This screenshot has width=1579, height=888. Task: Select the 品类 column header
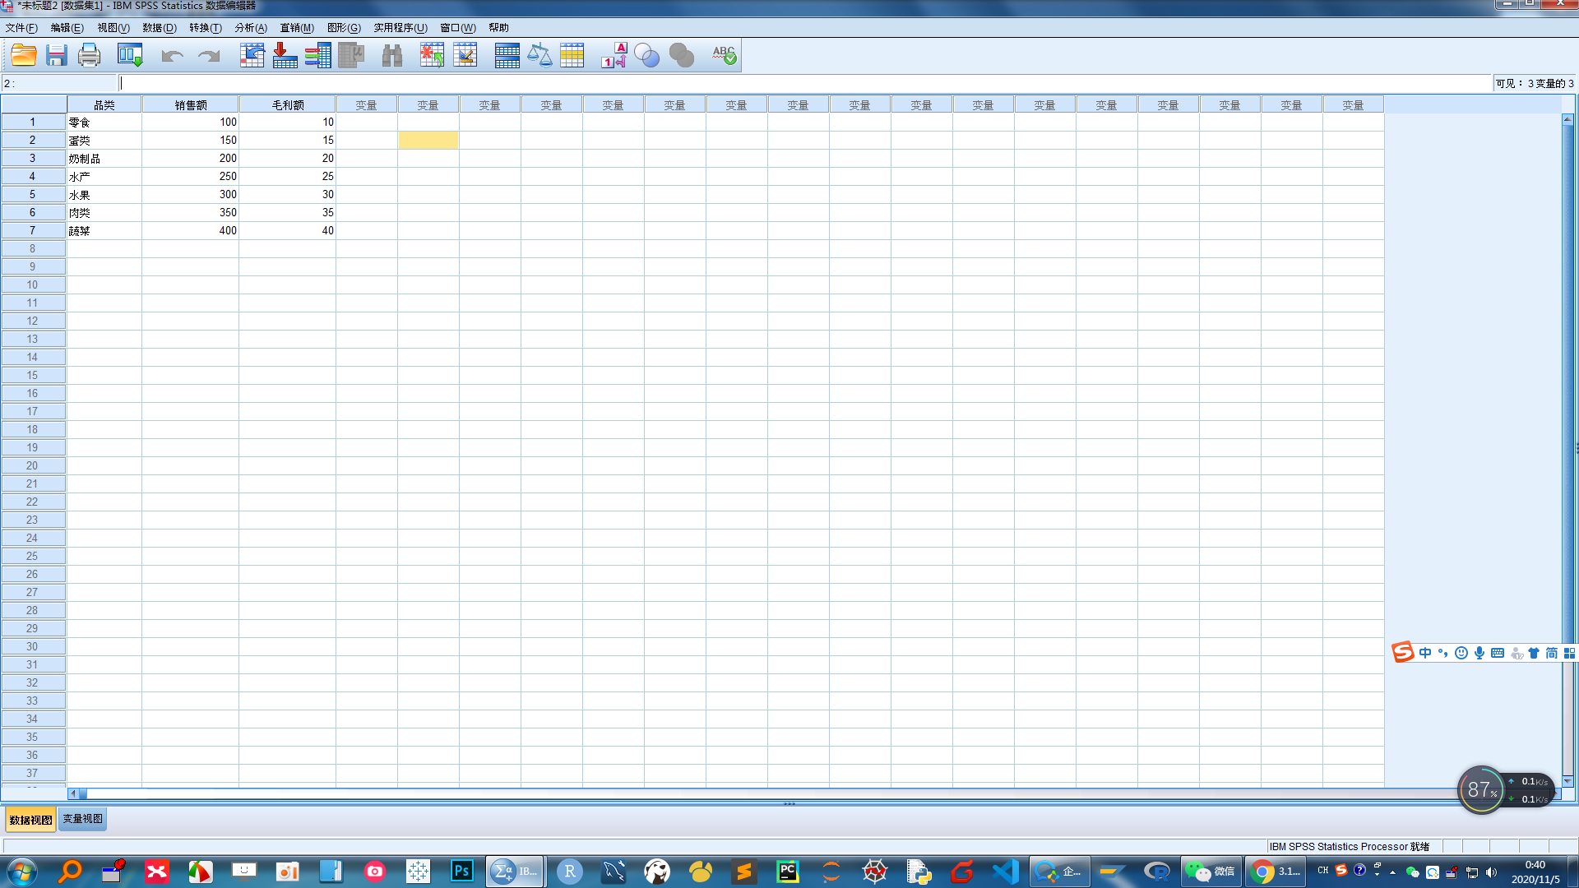pos(104,104)
